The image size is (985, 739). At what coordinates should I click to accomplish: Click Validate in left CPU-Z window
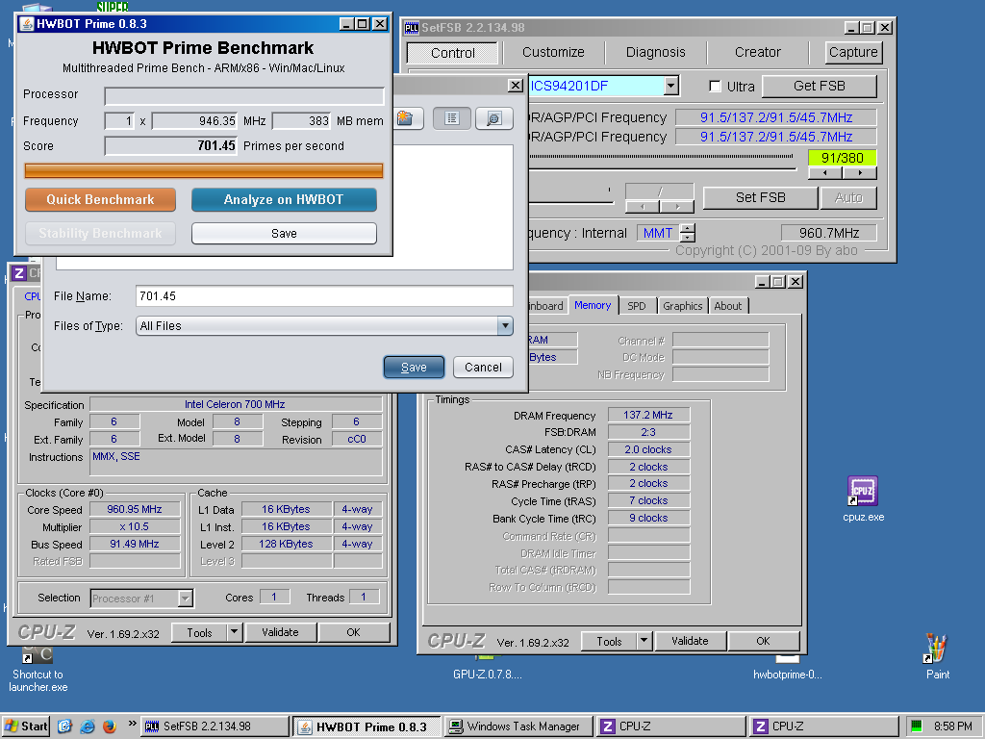pyautogui.click(x=280, y=632)
